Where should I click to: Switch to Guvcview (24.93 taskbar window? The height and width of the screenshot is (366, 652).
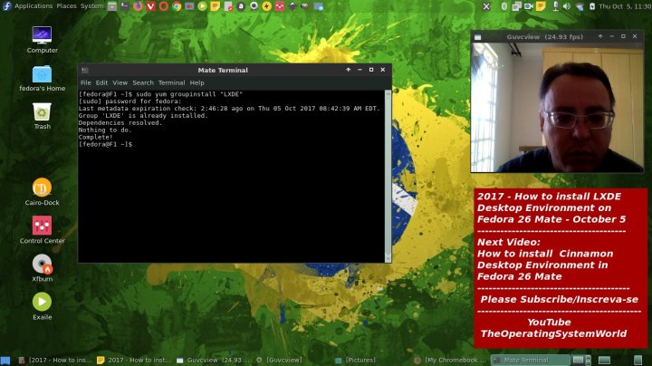pos(214,361)
